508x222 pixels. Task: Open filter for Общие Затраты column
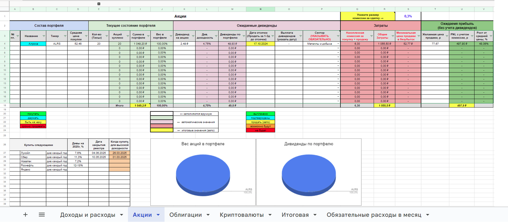(393, 36)
